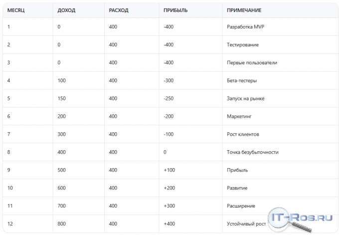Image resolution: width=344 pixels, height=235 pixels.
Task: Select the Устойчивый рост cell
Action: click(246, 224)
